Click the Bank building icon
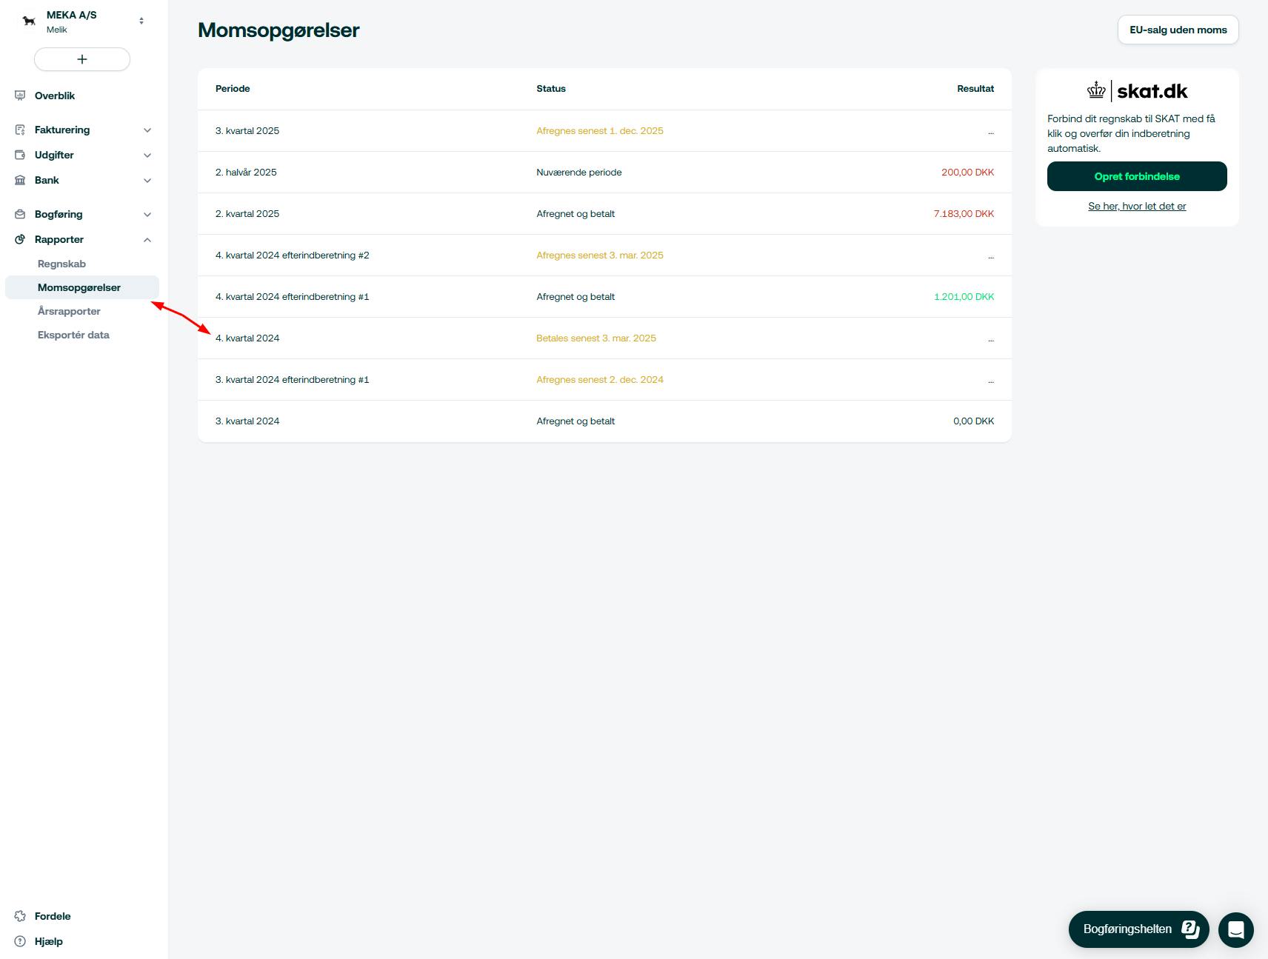The image size is (1268, 959). point(20,180)
